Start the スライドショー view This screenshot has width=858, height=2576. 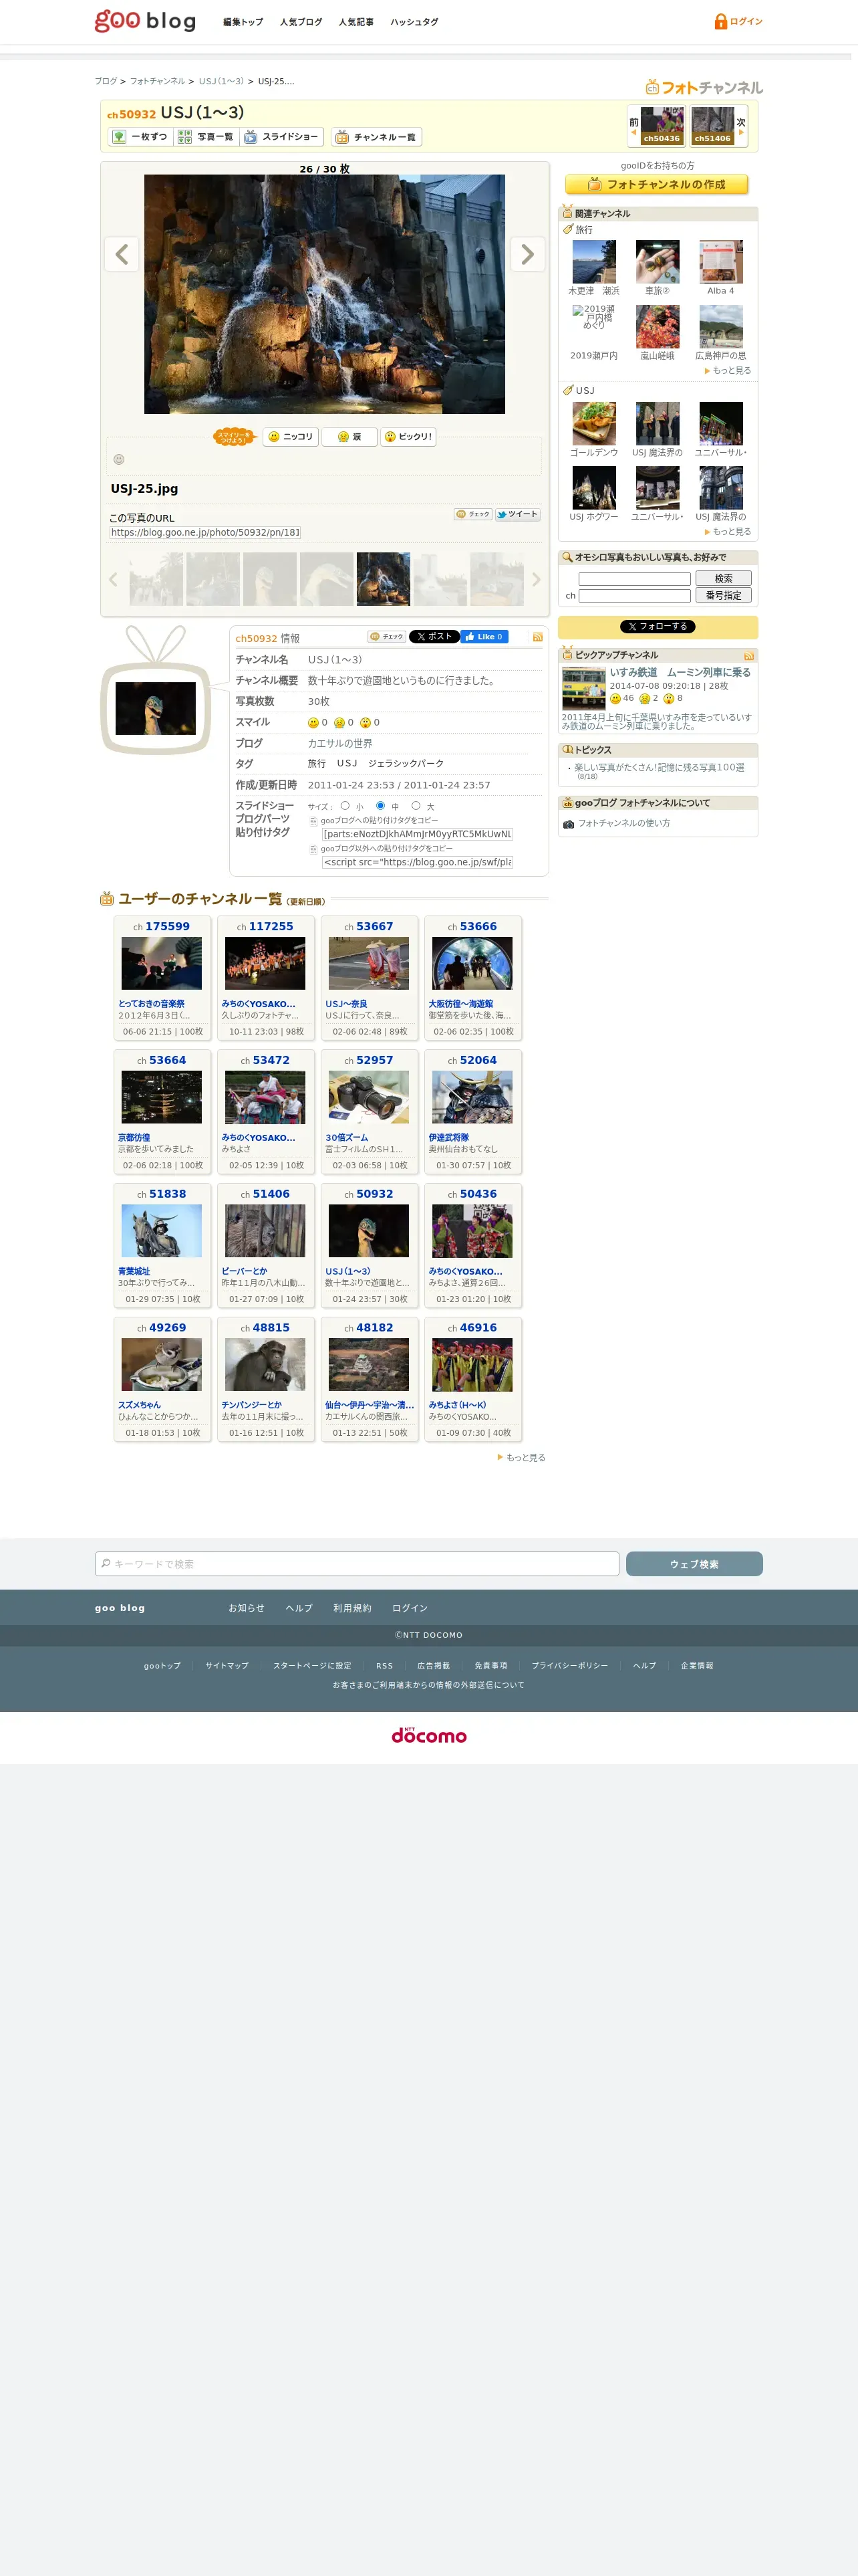[282, 137]
